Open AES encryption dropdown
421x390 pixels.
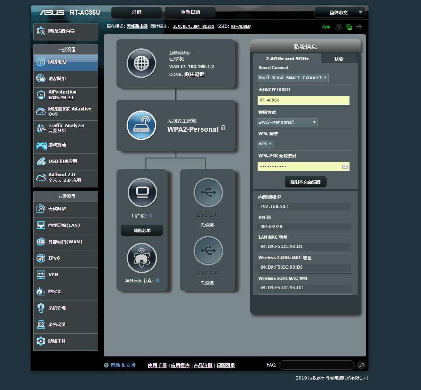coord(265,144)
